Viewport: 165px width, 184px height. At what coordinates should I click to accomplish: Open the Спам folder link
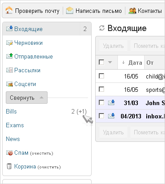coord(21,153)
